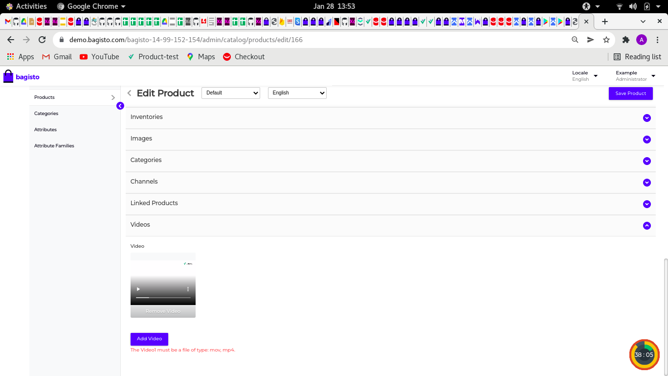
Task: Open the Activities menu
Action: click(x=27, y=6)
